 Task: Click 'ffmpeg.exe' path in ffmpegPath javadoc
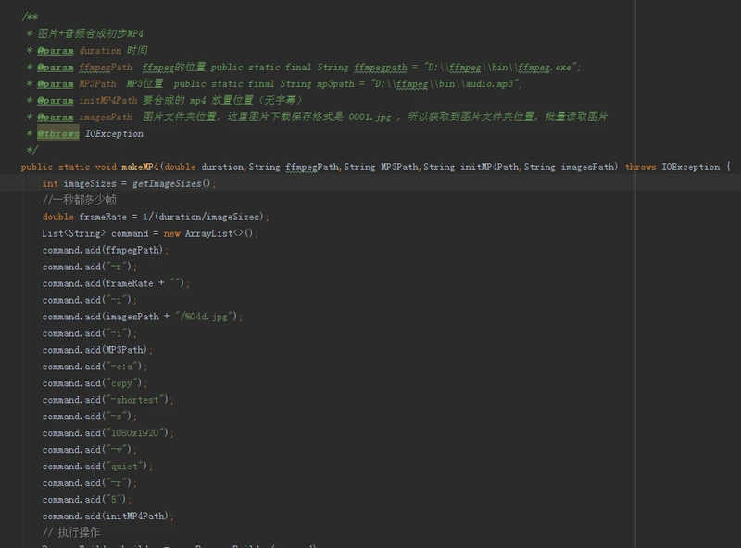[545, 67]
